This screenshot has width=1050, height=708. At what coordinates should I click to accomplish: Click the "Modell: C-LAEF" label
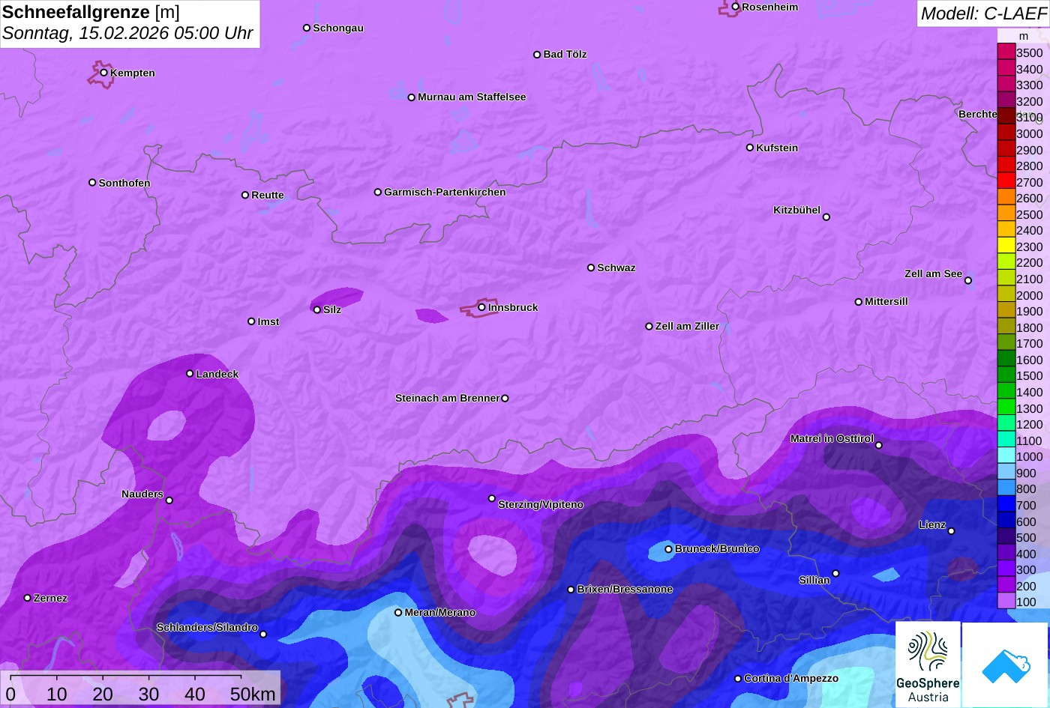coord(982,13)
